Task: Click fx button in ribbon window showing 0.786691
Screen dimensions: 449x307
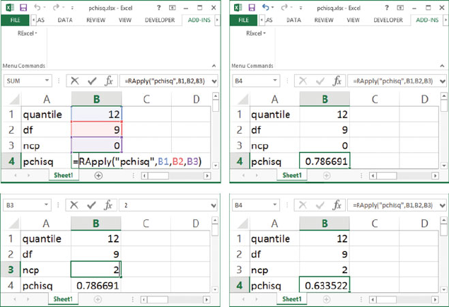Action: click(337, 81)
